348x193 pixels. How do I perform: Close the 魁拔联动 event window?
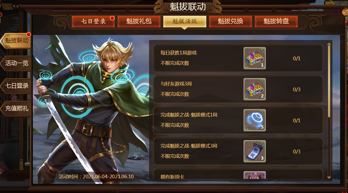coord(345,12)
